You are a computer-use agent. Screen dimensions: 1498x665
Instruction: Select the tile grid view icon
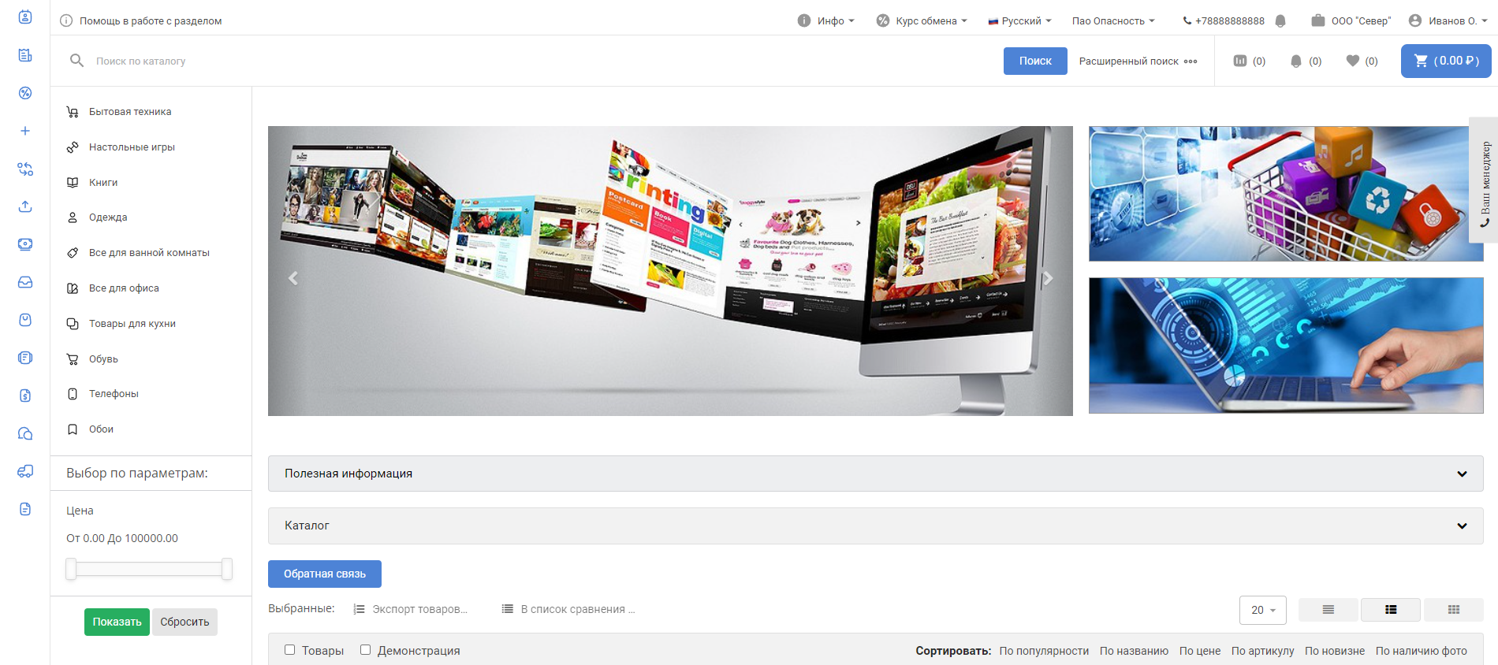1453,610
